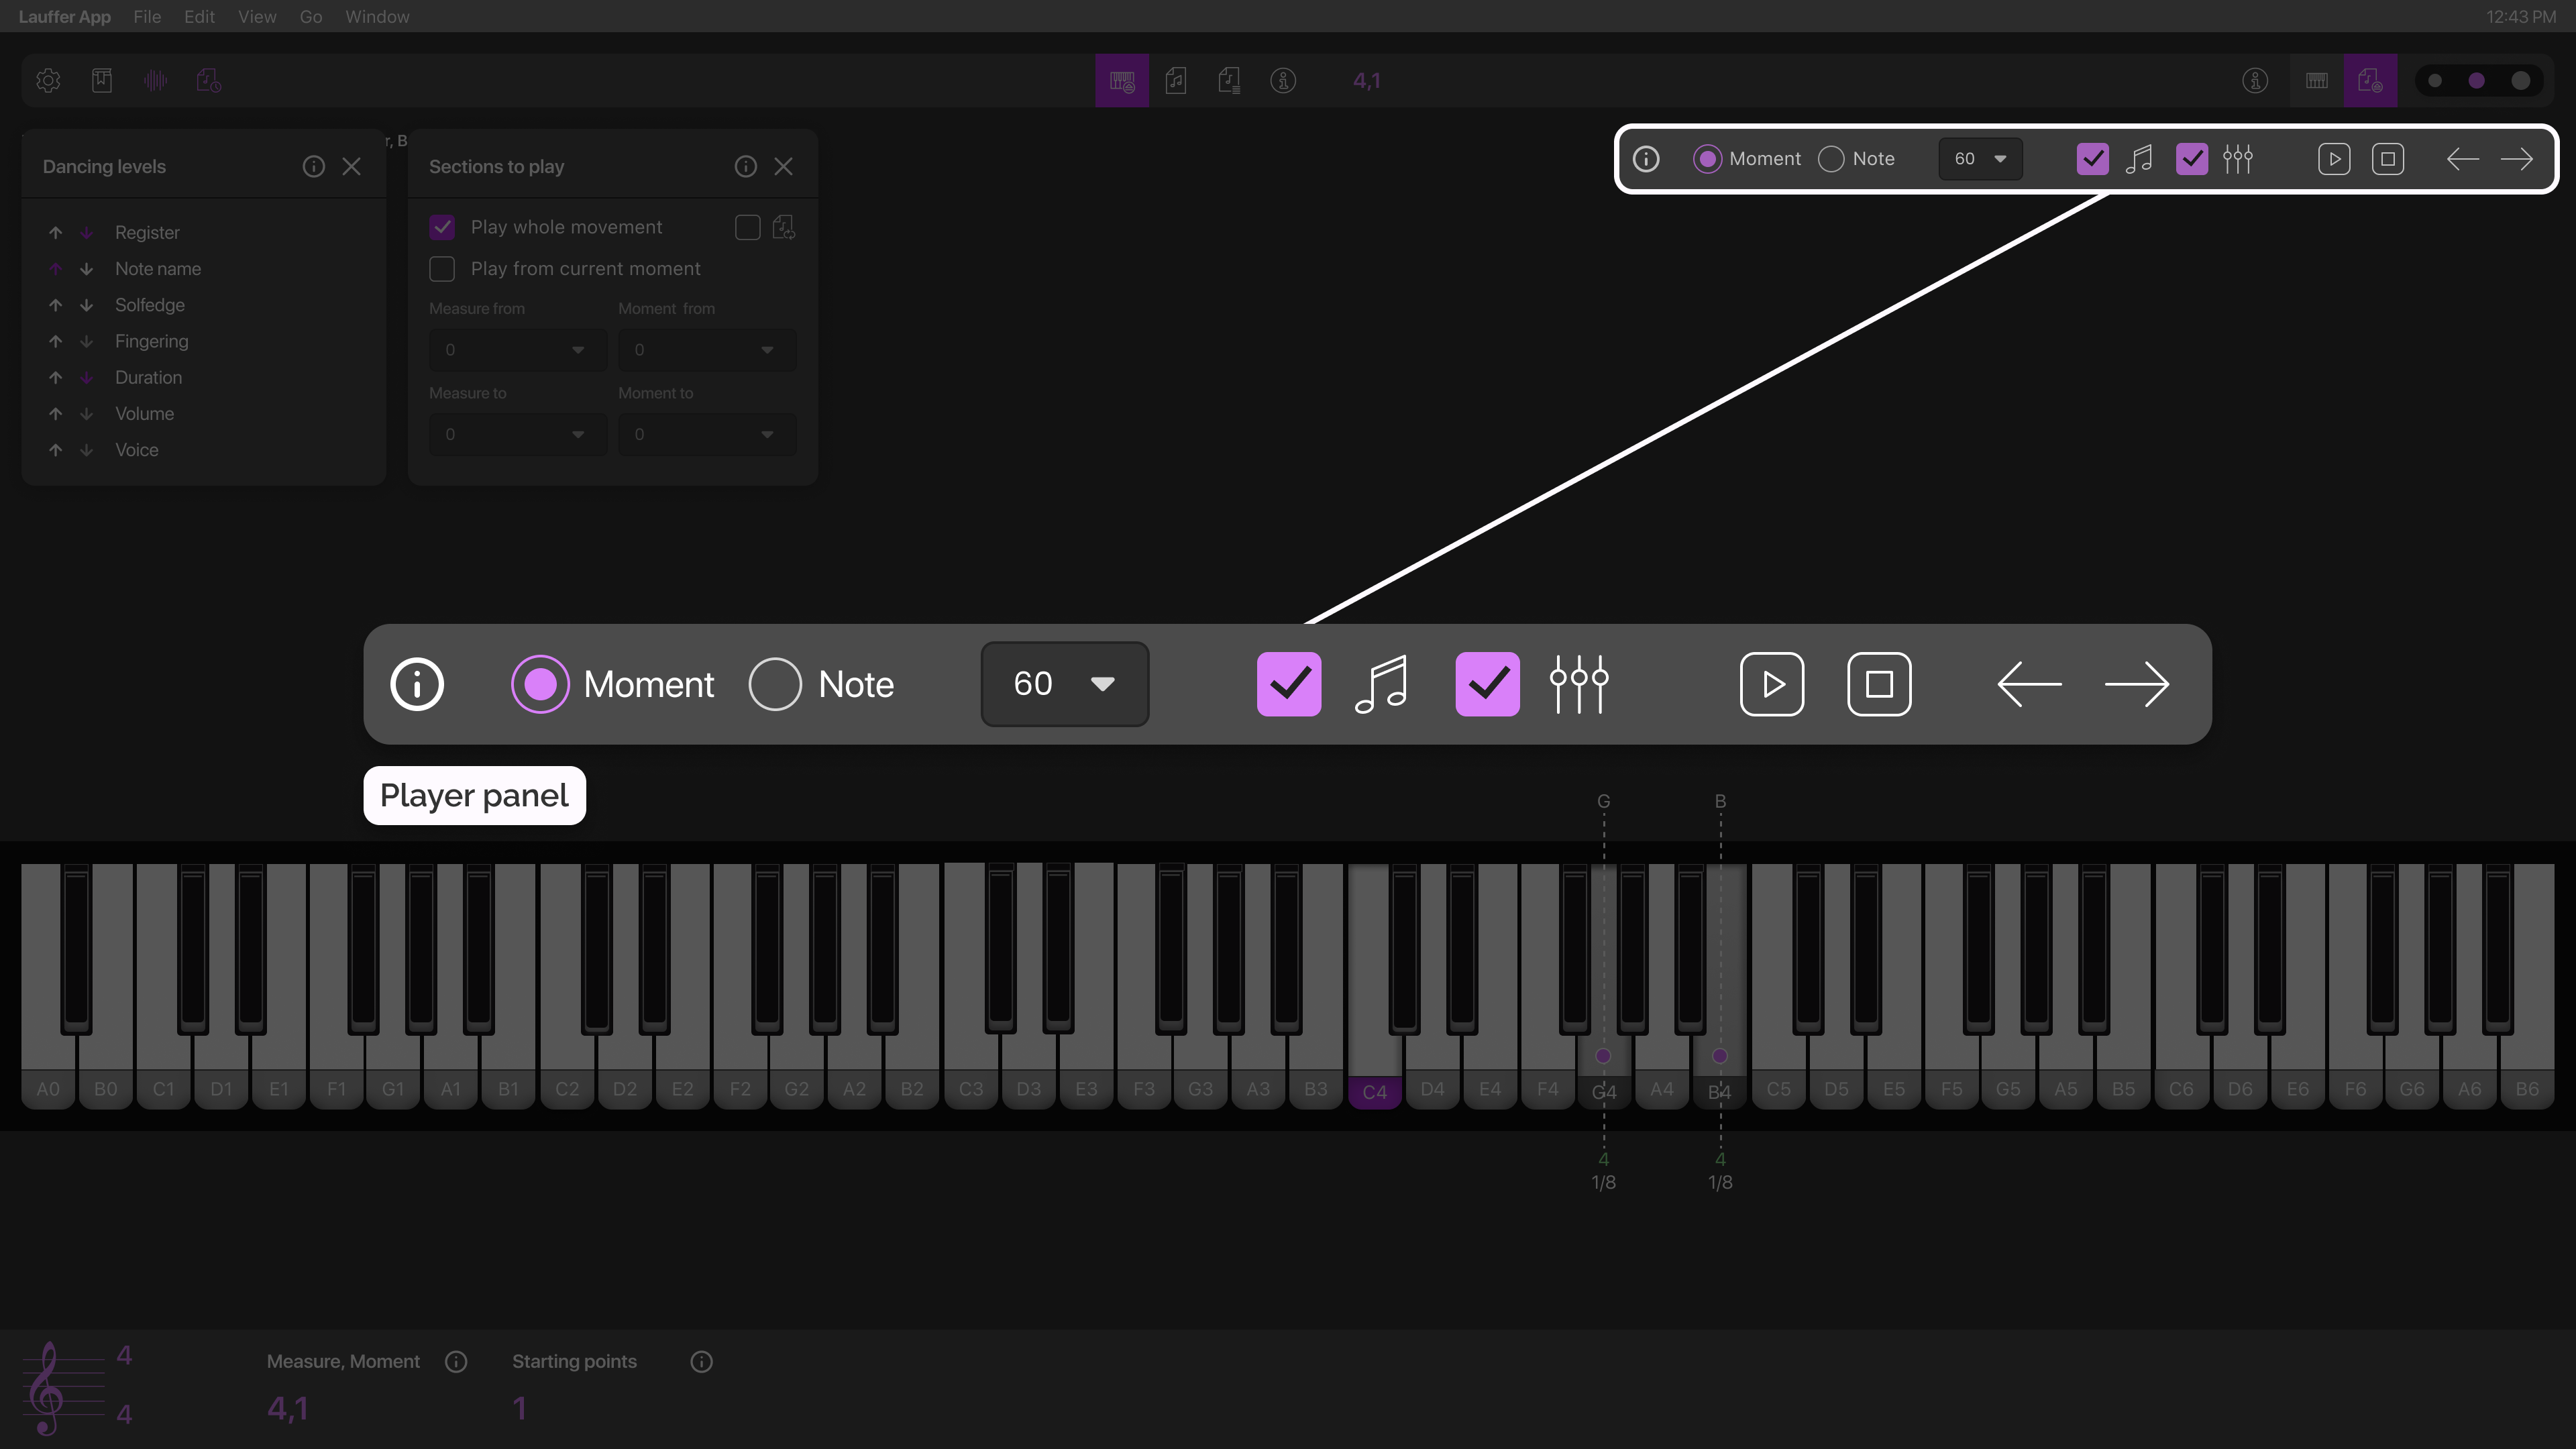The height and width of the screenshot is (1449, 2576).
Task: Open Sections to play panel info icon
Action: coord(746,166)
